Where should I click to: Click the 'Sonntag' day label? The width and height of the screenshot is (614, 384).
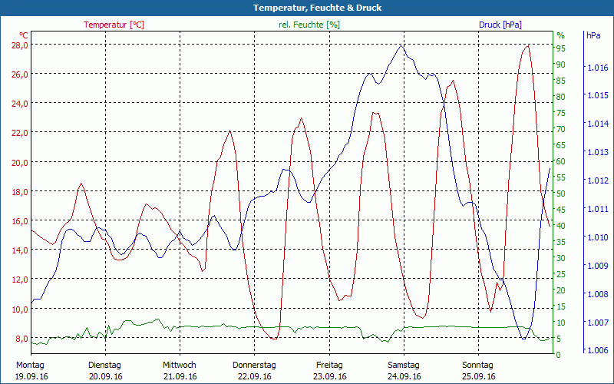pyautogui.click(x=478, y=365)
